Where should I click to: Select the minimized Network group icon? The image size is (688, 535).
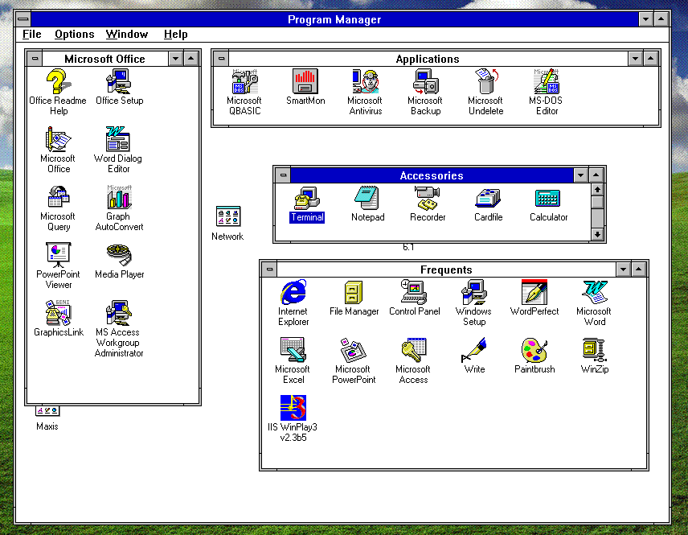pyautogui.click(x=228, y=217)
